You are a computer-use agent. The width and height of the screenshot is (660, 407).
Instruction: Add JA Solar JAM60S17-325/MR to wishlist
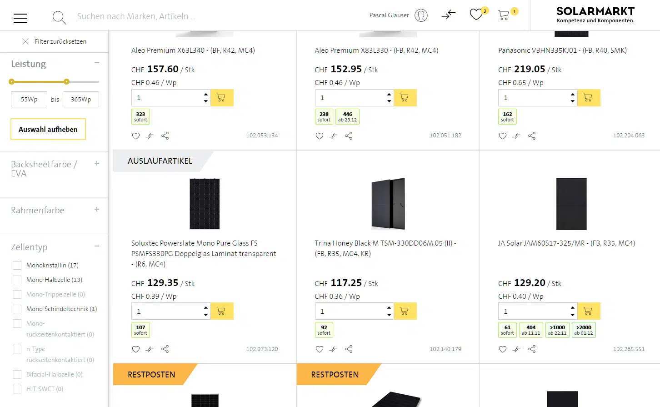tap(502, 349)
